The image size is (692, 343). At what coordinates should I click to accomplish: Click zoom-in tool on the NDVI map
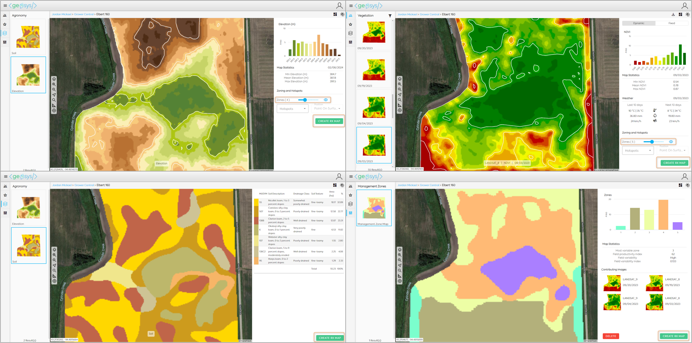399,84
